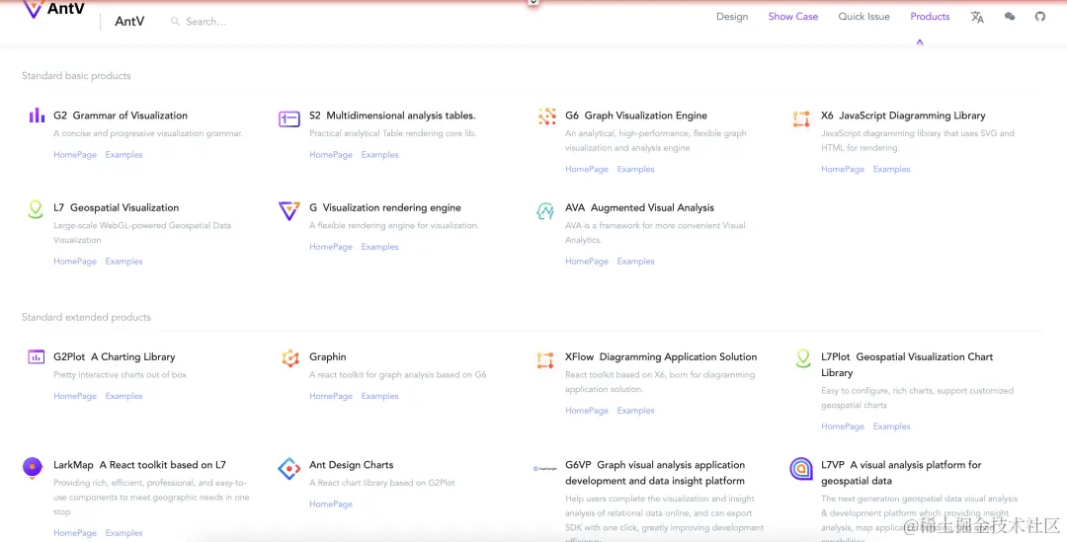Screen dimensions: 1067x542
Task: Collapse the Products menu
Action: point(931,17)
